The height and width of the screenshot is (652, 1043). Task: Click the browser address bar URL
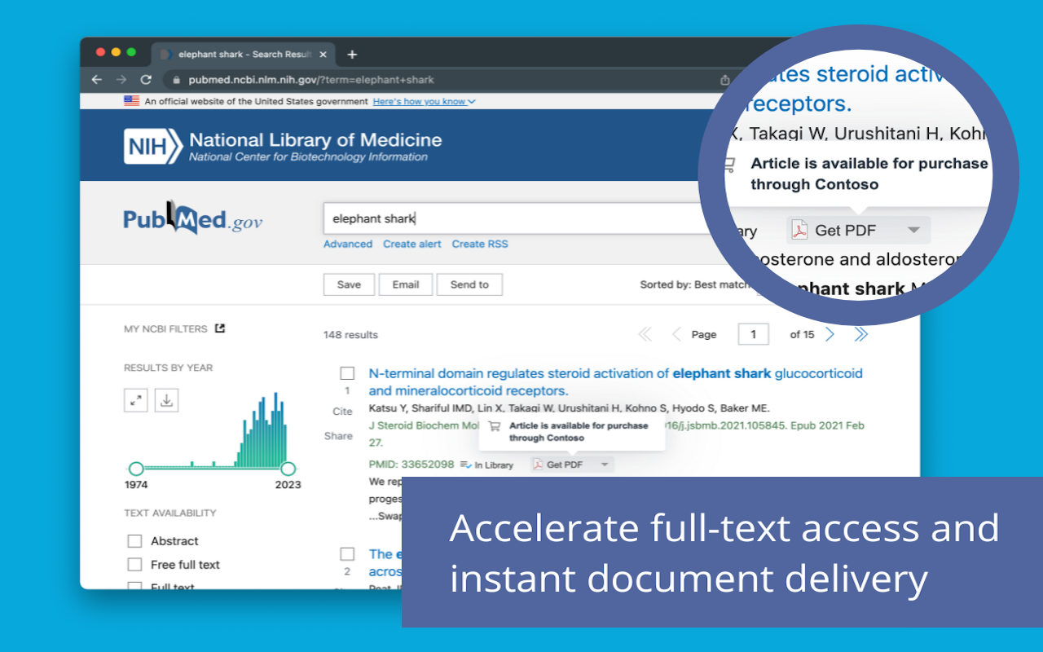(x=311, y=80)
